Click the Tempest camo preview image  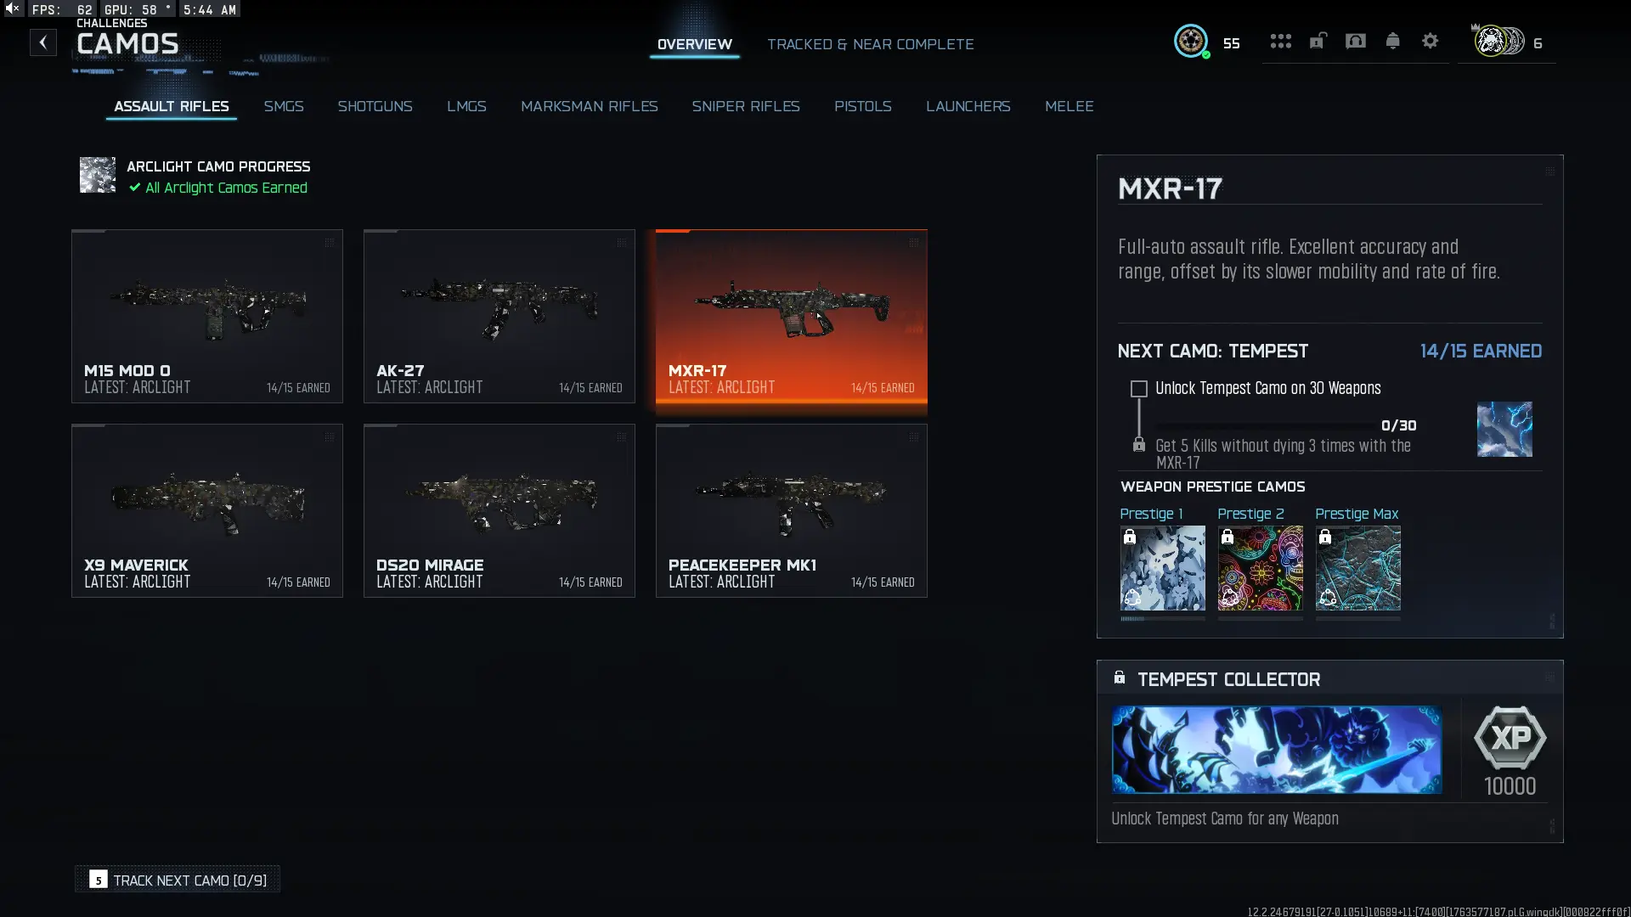coord(1504,429)
